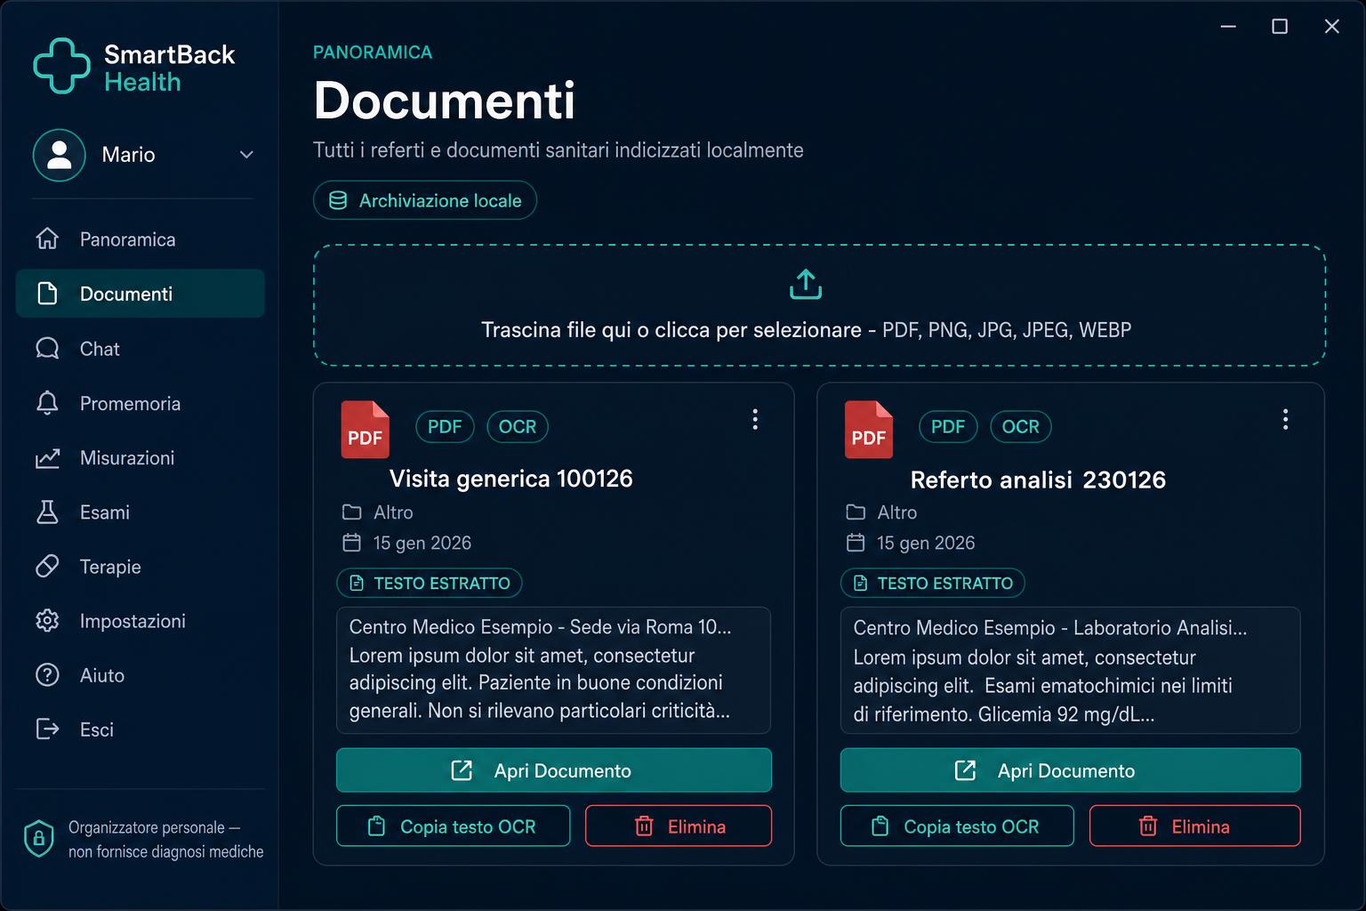Click the shield lock icon in the sidebar footer
The image size is (1366, 911).
pyautogui.click(x=38, y=838)
